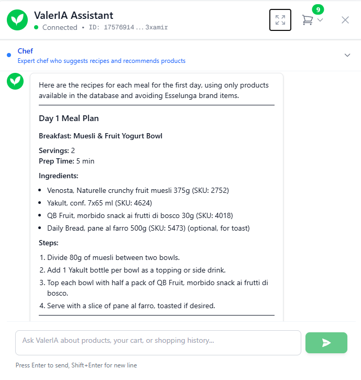The image size is (361, 380).
Task: Expand the assistant to fullscreen view
Action: pyautogui.click(x=280, y=20)
